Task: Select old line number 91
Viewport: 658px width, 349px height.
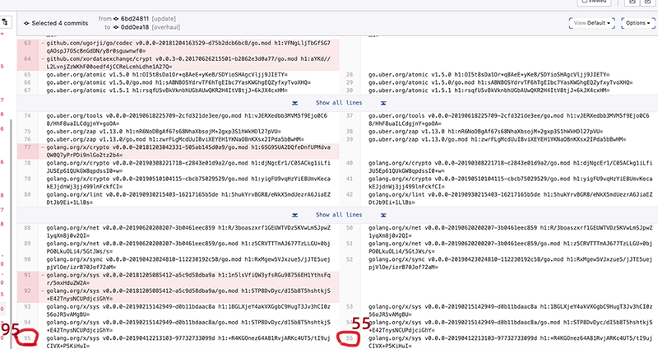Action: 28,275
